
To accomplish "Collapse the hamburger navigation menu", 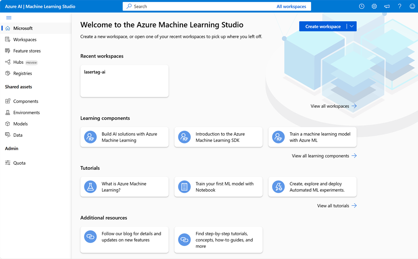I will pos(9,18).
